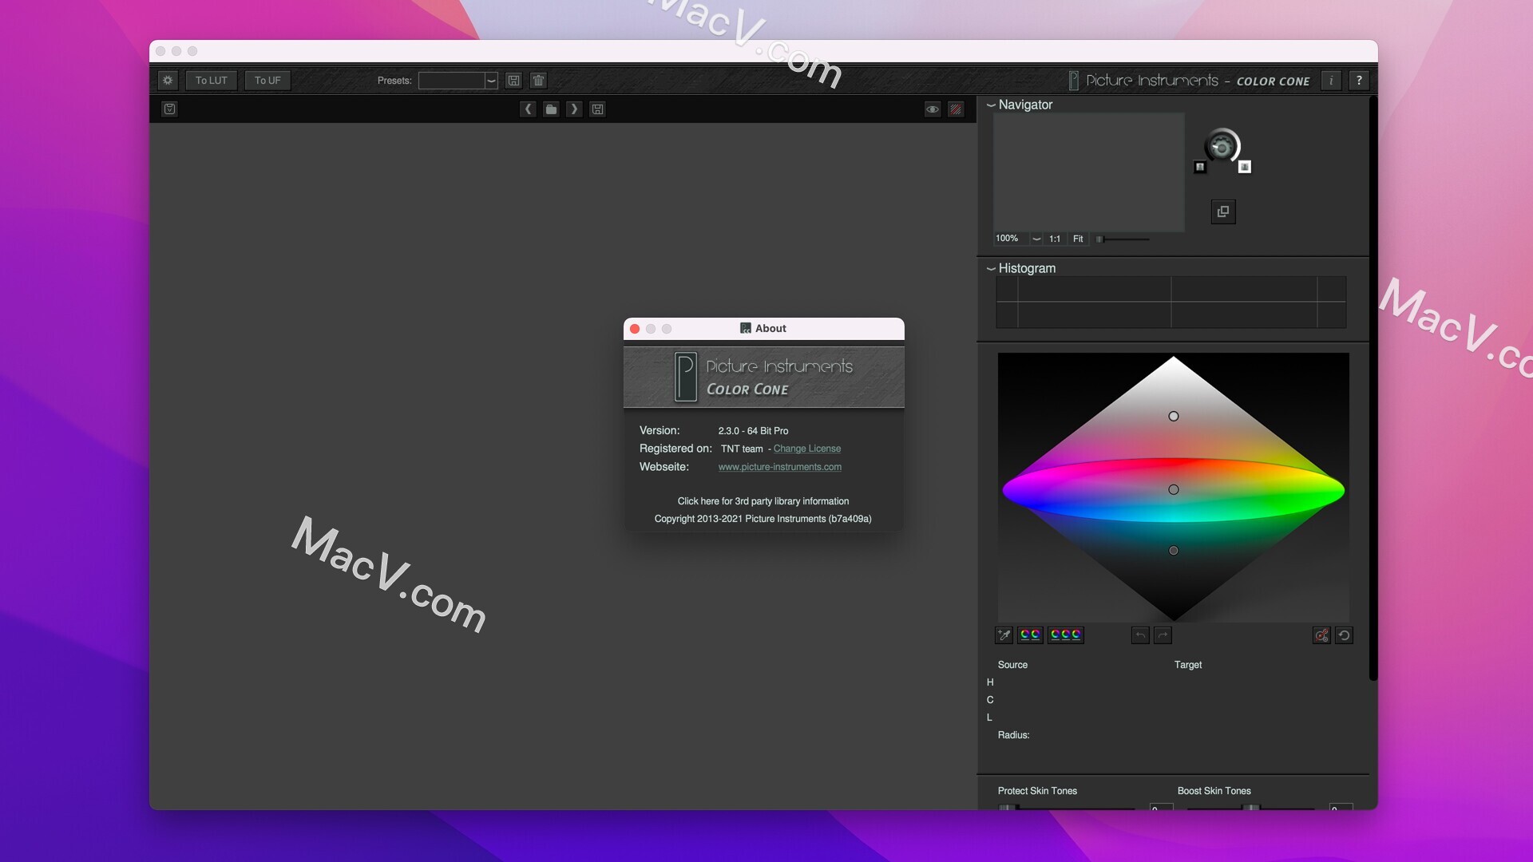Open the www.picture-instruments.com link
Image resolution: width=1533 pixels, height=862 pixels.
pos(780,468)
